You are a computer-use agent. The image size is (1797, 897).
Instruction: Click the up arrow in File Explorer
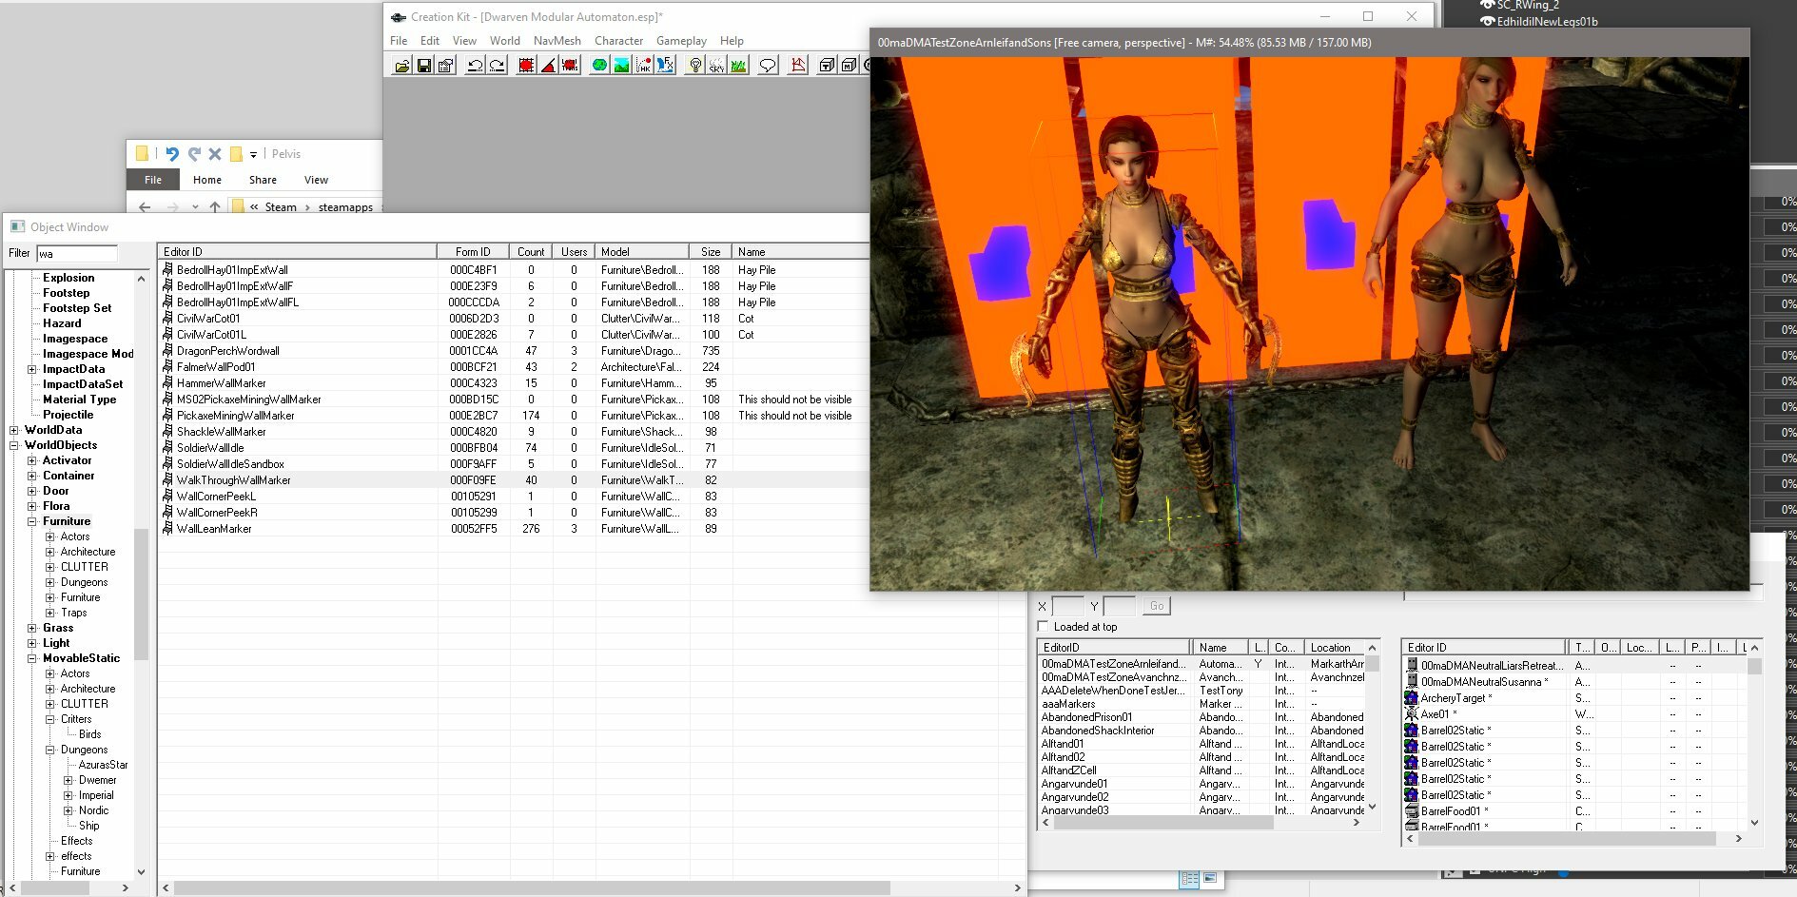click(x=215, y=206)
